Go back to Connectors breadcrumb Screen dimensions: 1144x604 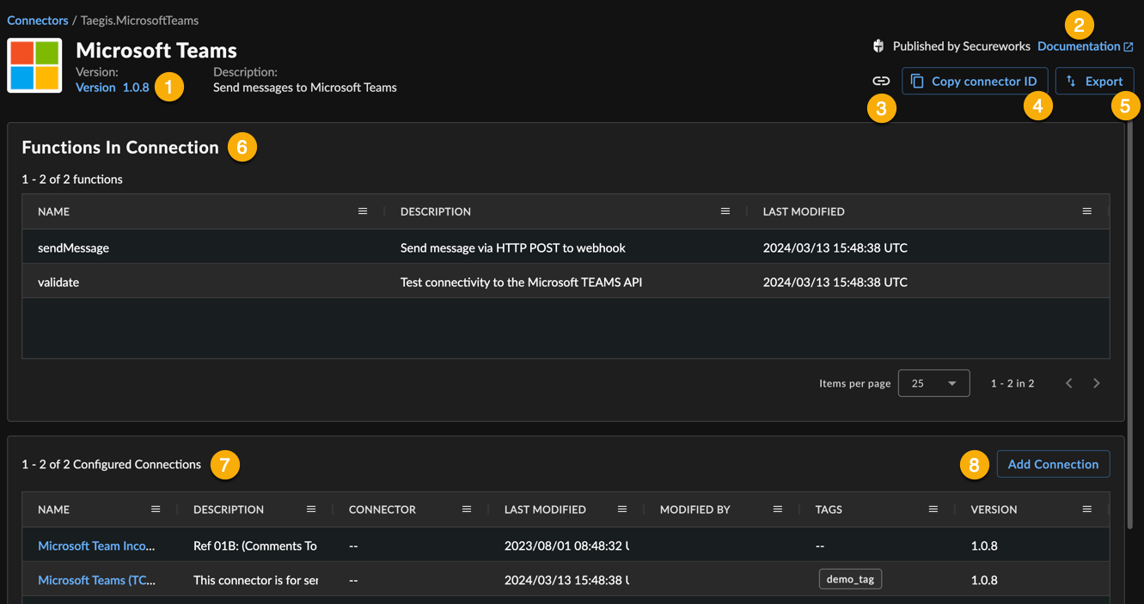(38, 20)
